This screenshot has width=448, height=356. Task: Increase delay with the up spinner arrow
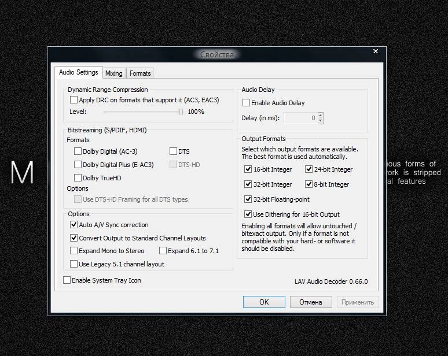pos(320,116)
